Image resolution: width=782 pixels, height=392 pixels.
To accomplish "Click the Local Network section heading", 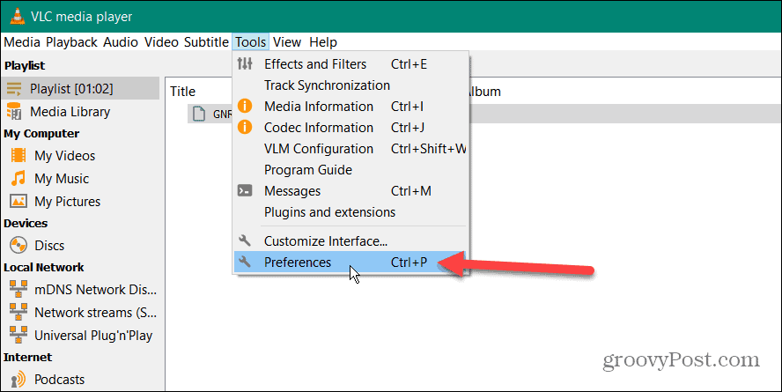I will (44, 267).
